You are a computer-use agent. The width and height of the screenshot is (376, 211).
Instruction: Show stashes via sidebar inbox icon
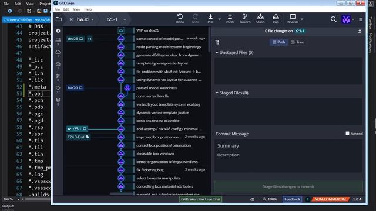(x=58, y=64)
